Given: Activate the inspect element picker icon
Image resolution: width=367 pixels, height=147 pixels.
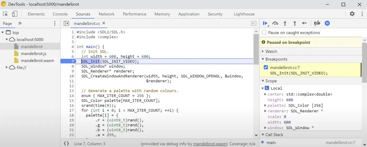Looking at the screenshot, I should point(5,14).
